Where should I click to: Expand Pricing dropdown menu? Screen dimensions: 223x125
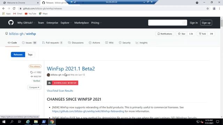(x=96, y=23)
